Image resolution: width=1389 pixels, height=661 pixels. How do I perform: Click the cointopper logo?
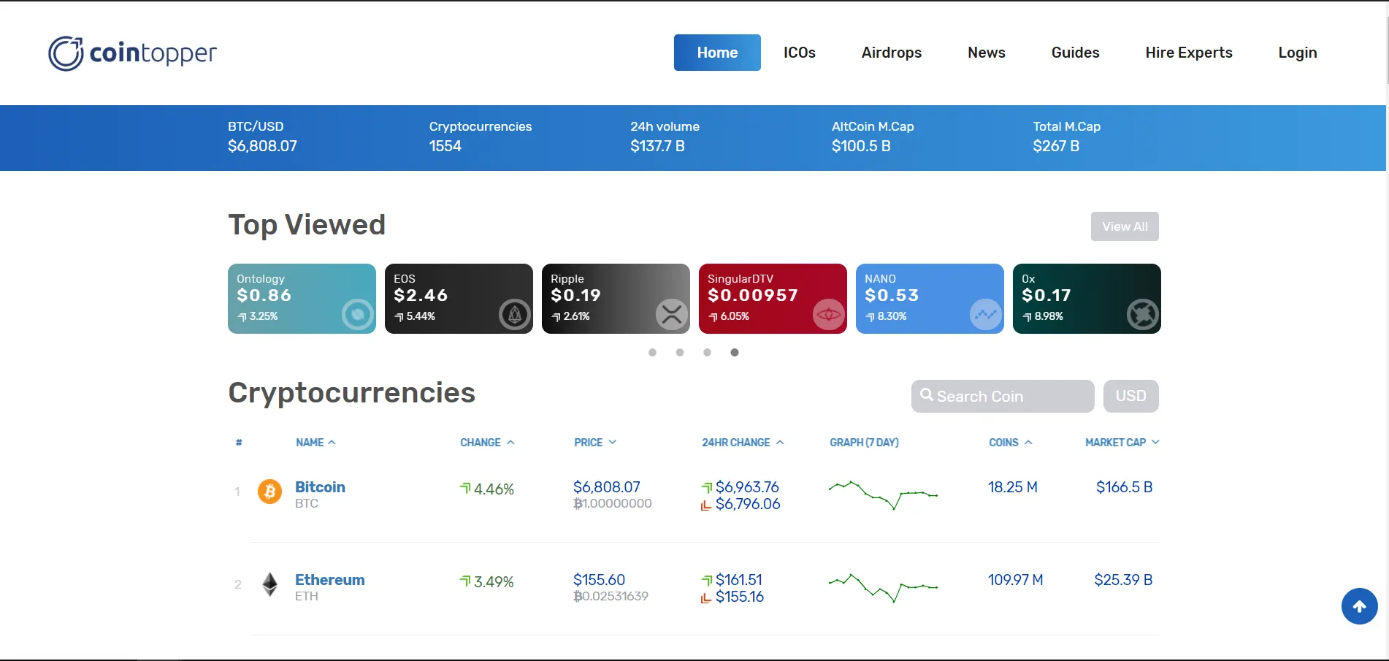(x=132, y=53)
